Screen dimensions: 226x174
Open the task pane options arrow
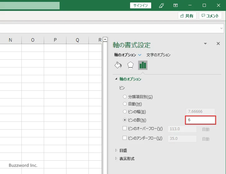coord(206,43)
